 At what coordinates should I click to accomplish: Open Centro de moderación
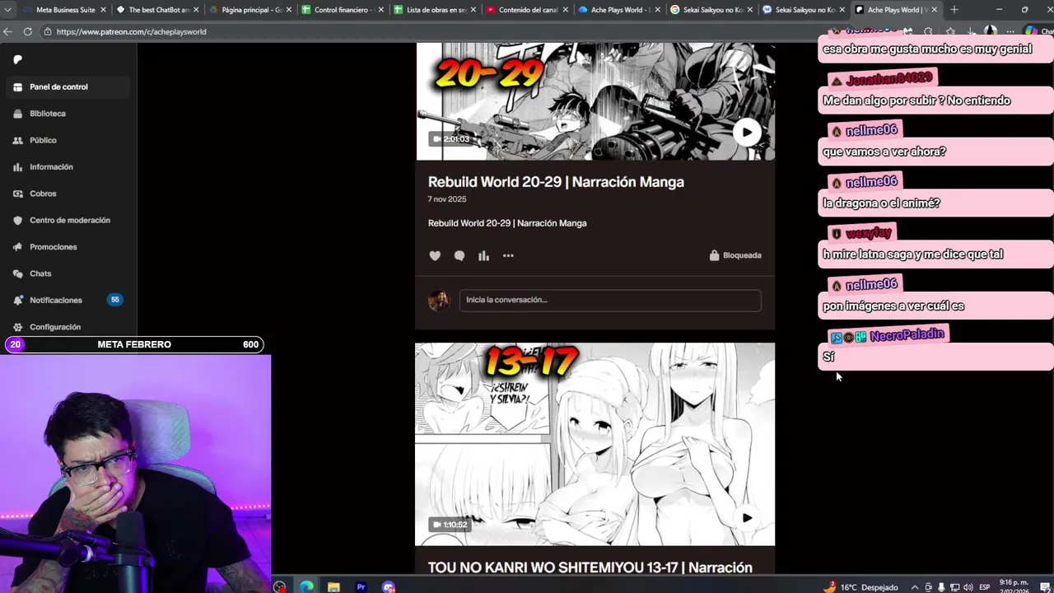pyautogui.click(x=68, y=220)
